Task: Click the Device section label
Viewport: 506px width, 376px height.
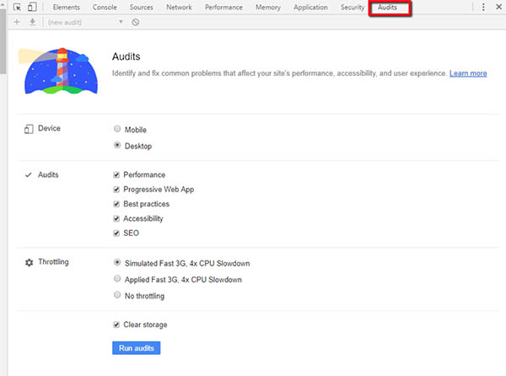Action: [x=49, y=128]
